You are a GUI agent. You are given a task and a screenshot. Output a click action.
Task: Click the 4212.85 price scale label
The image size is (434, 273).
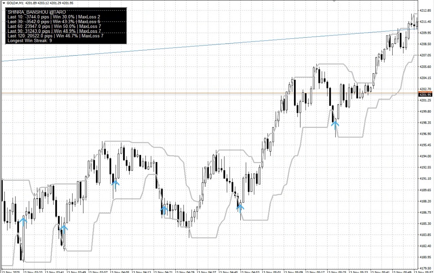point(425,10)
